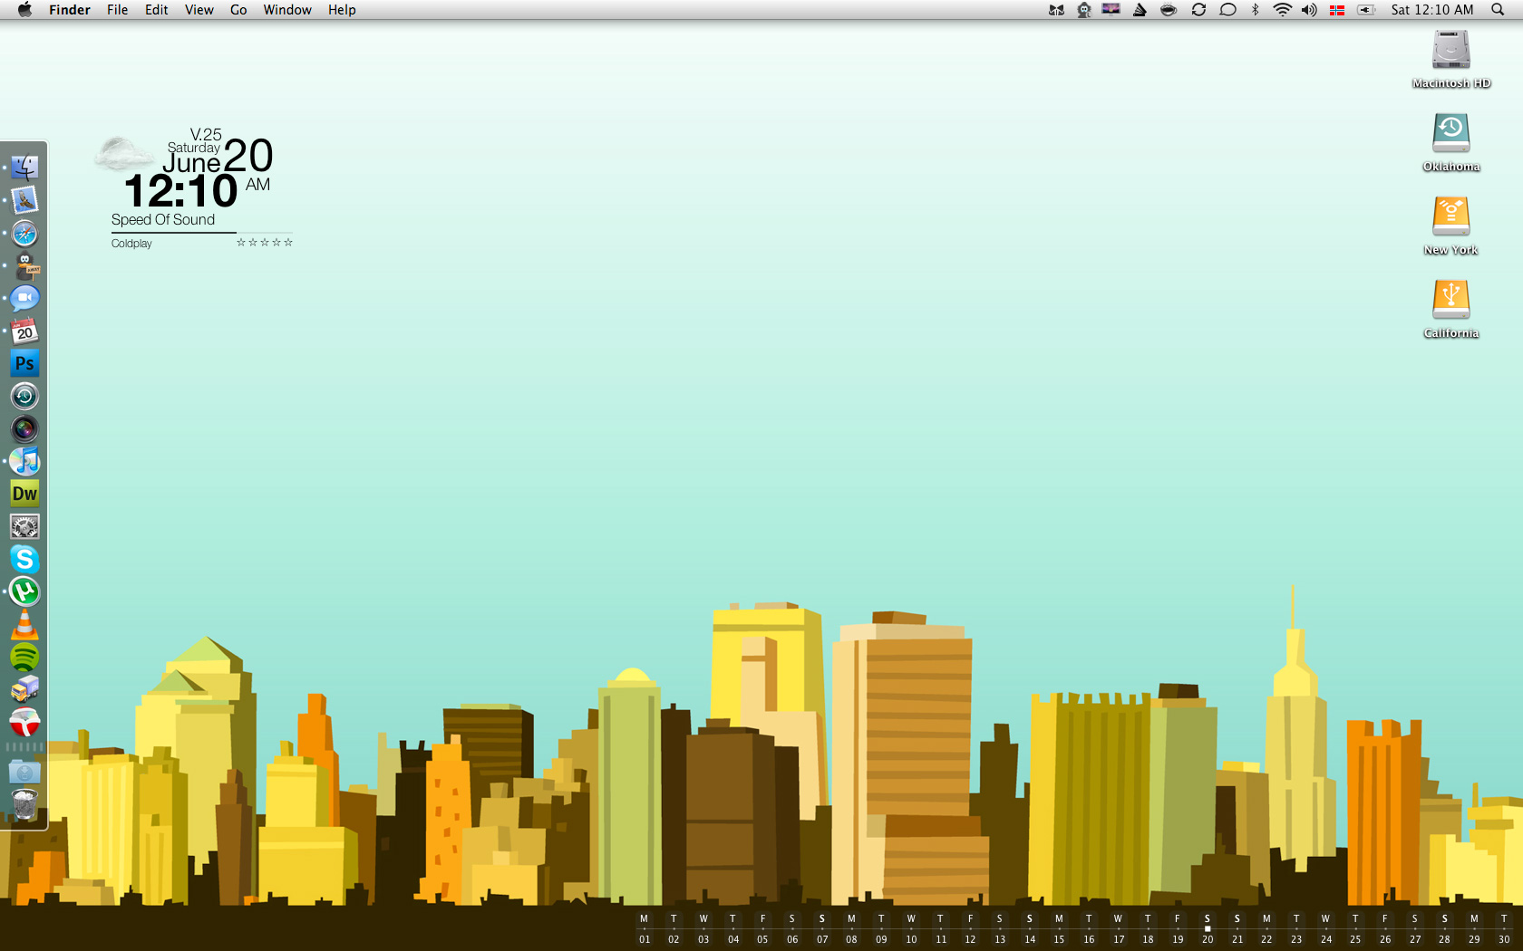Viewport: 1523px width, 951px height.
Task: Open Time Machine in the dock
Action: [x=24, y=397]
